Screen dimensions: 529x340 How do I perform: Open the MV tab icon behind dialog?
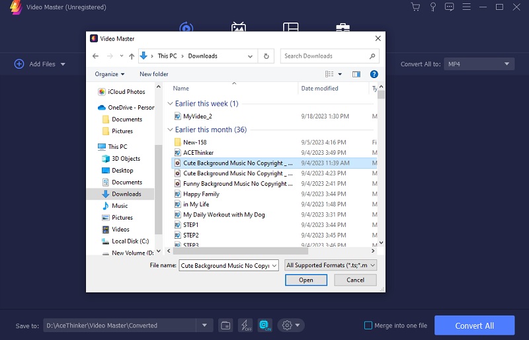pos(239,26)
